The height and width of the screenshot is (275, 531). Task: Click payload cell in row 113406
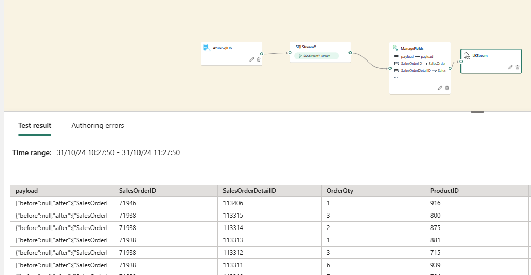(62, 203)
